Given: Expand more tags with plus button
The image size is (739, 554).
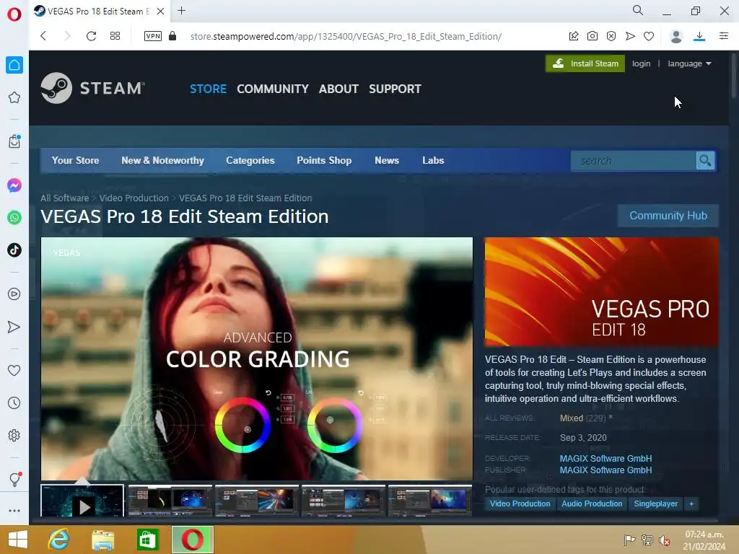Looking at the screenshot, I should 691,504.
